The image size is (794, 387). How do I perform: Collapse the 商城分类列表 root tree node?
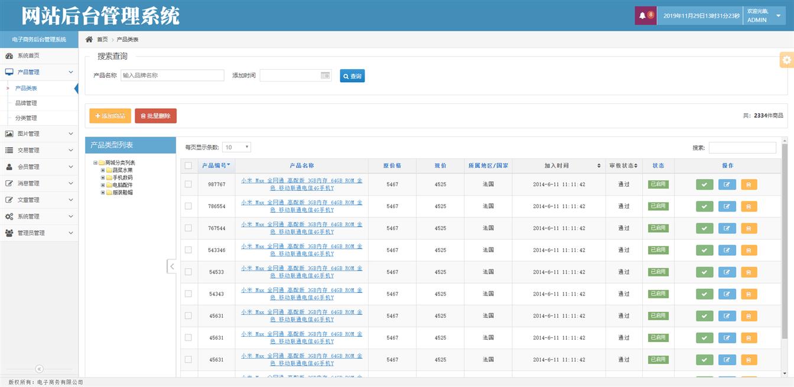[x=95, y=162]
